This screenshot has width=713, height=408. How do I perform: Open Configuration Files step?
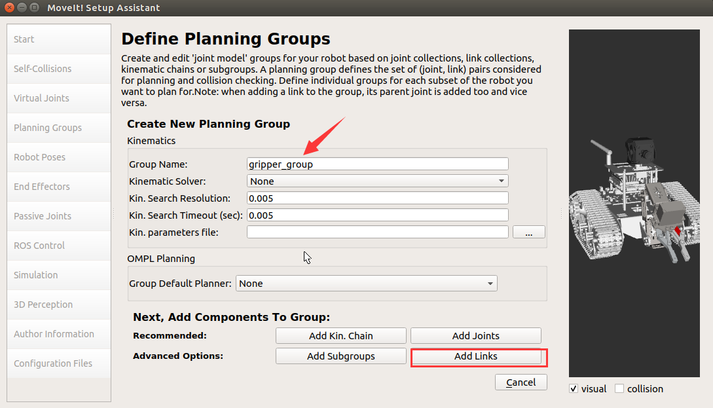tap(59, 363)
